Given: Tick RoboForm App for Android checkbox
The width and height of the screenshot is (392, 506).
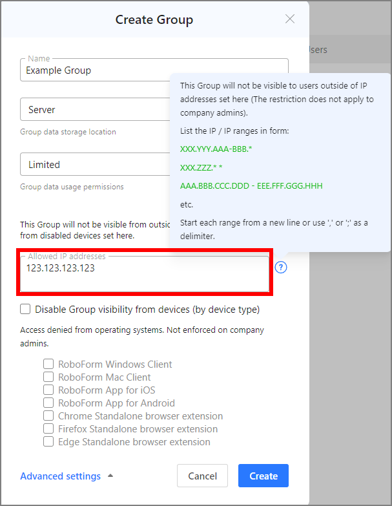Looking at the screenshot, I should tap(48, 403).
